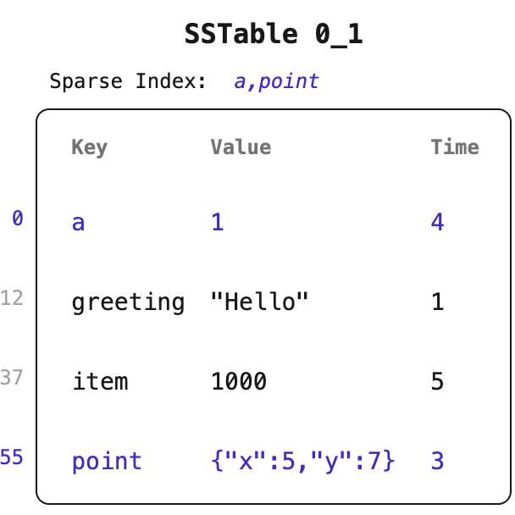Click time value 4 in row a
This screenshot has height=515, width=515.
437,222
